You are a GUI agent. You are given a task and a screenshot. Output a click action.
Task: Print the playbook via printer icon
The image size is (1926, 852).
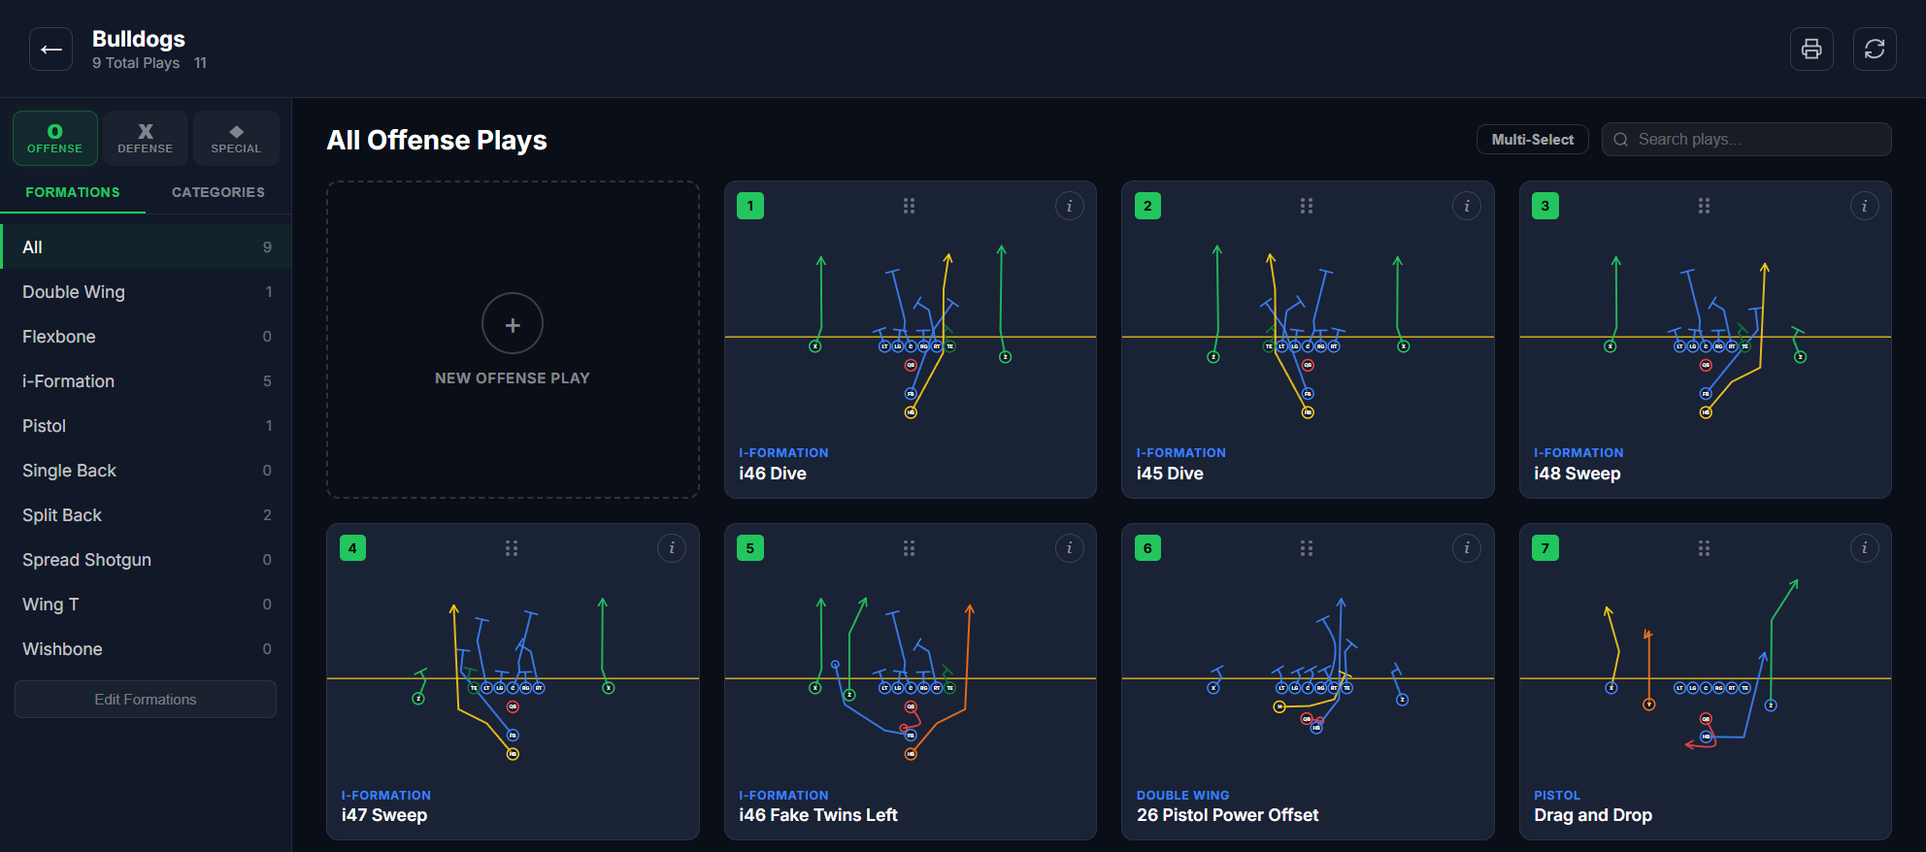click(x=1811, y=49)
